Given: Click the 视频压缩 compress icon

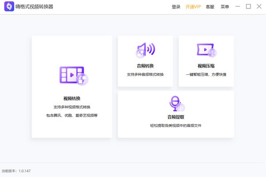Looking at the screenshot, I should (206, 50).
